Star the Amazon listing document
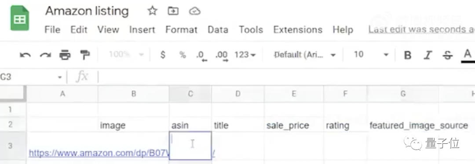Viewport: 475px width, 164px height. pyautogui.click(x=152, y=11)
